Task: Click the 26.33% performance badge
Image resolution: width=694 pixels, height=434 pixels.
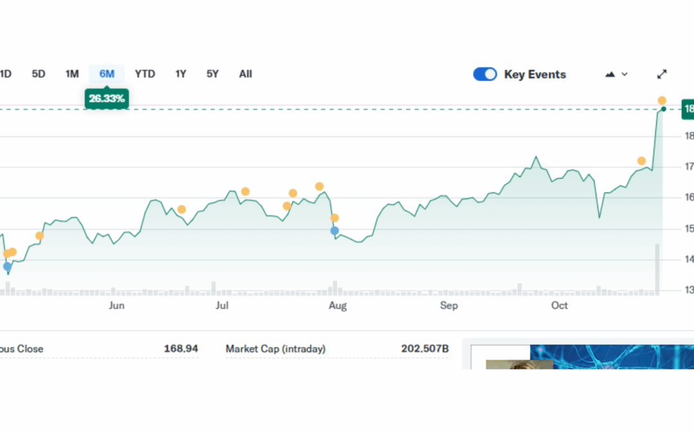Action: [x=107, y=98]
